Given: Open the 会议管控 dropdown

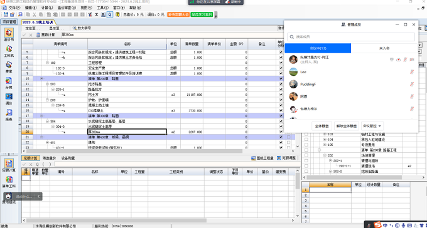Looking at the screenshot, I should (372, 126).
